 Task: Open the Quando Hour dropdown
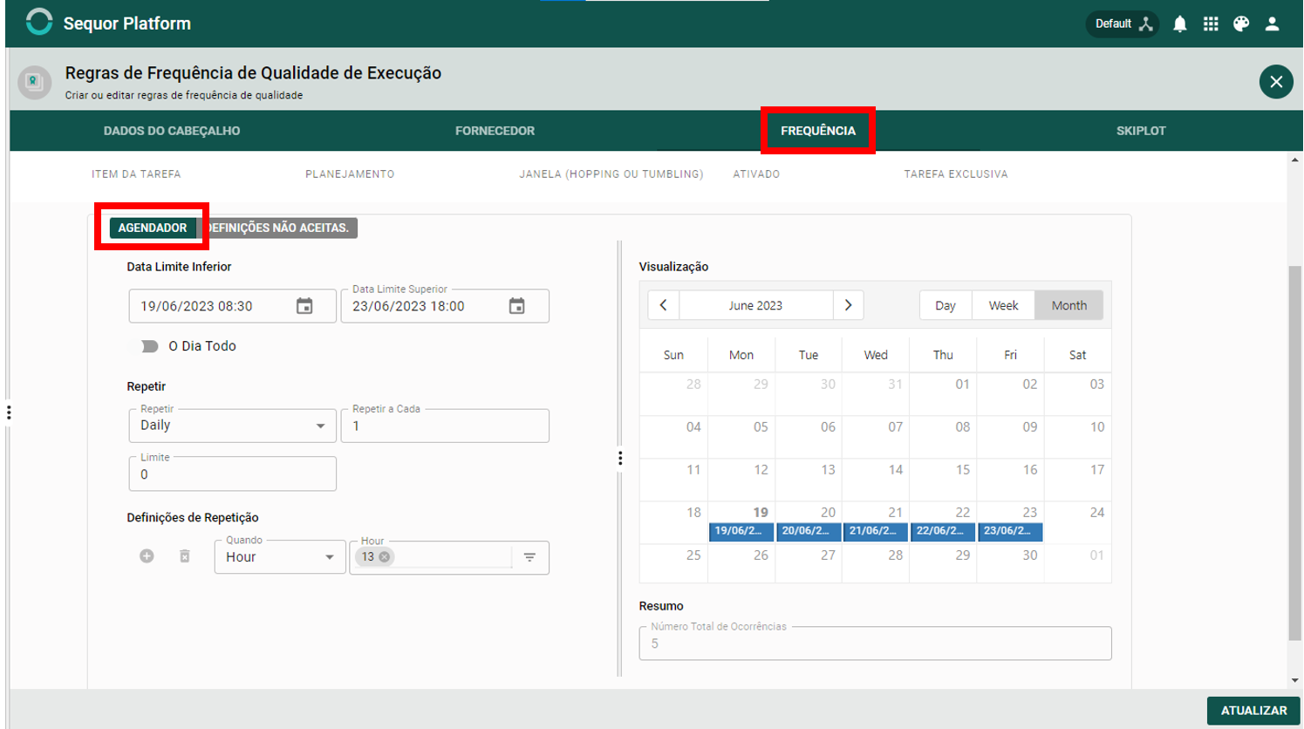point(280,557)
